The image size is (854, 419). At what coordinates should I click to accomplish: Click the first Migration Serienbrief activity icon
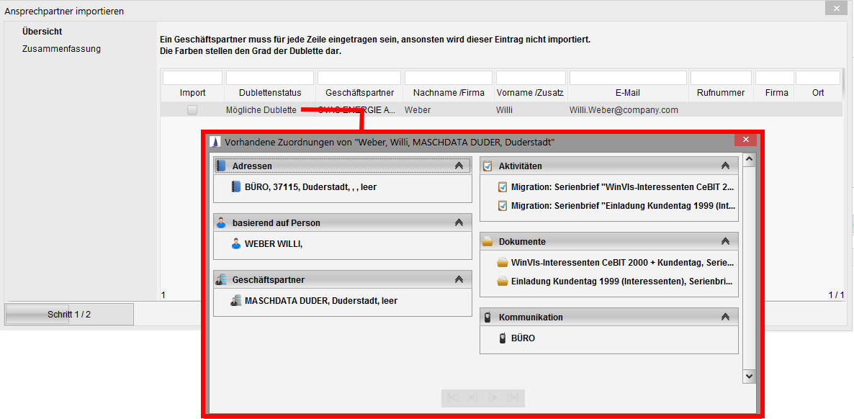(x=503, y=187)
